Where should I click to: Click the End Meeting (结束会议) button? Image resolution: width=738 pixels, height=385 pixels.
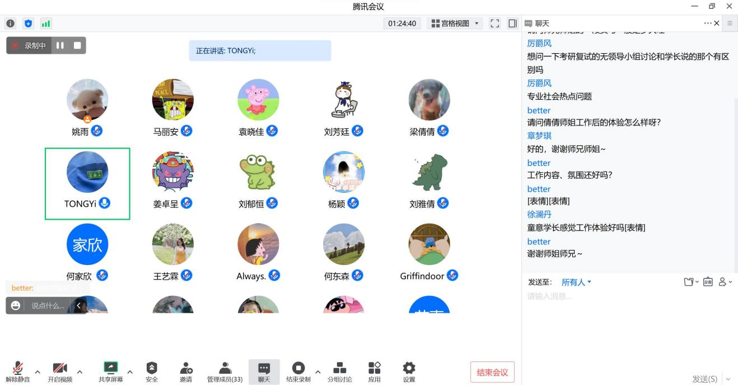(492, 372)
